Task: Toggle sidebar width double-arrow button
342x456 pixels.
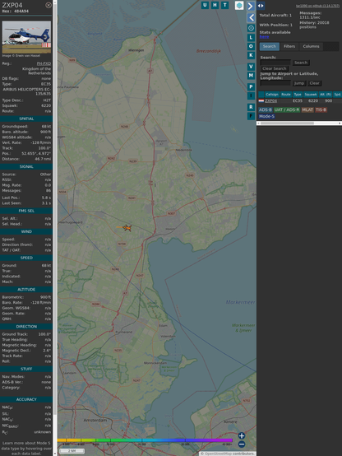Action: [261, 6]
